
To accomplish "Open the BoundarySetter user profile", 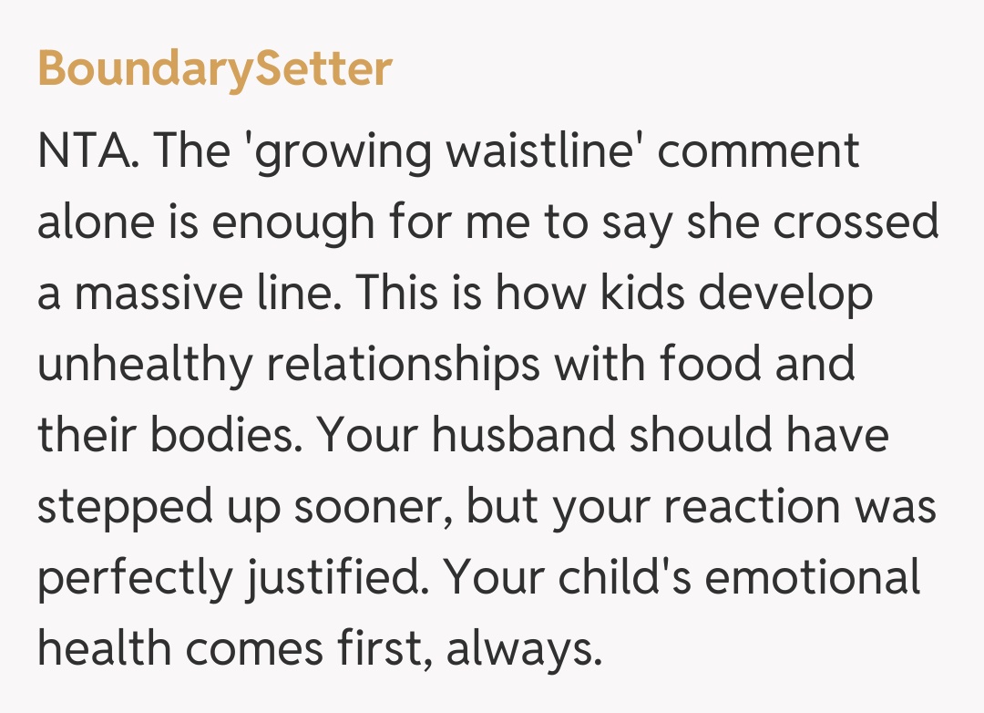I will [215, 68].
